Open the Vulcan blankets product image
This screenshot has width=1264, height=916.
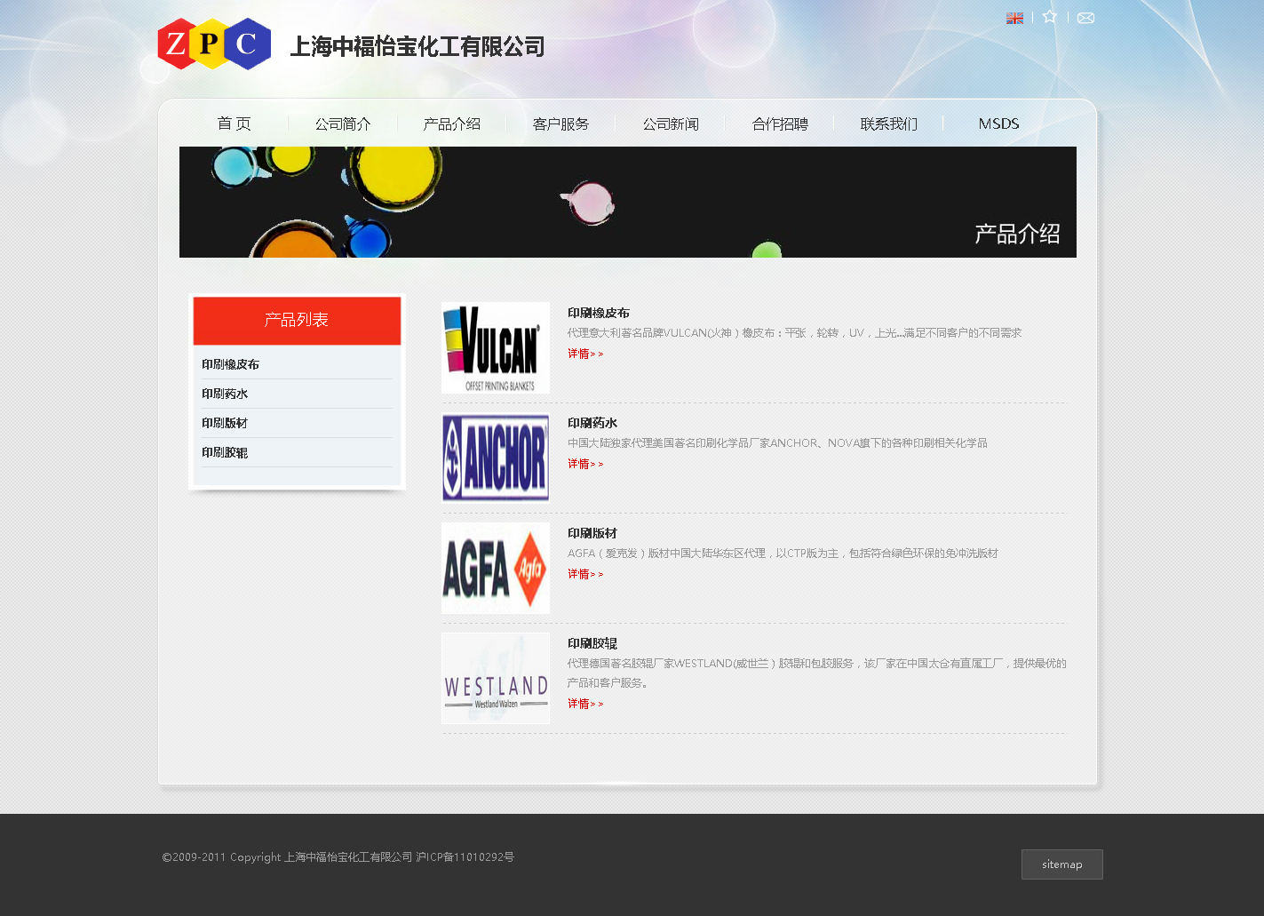pos(496,347)
